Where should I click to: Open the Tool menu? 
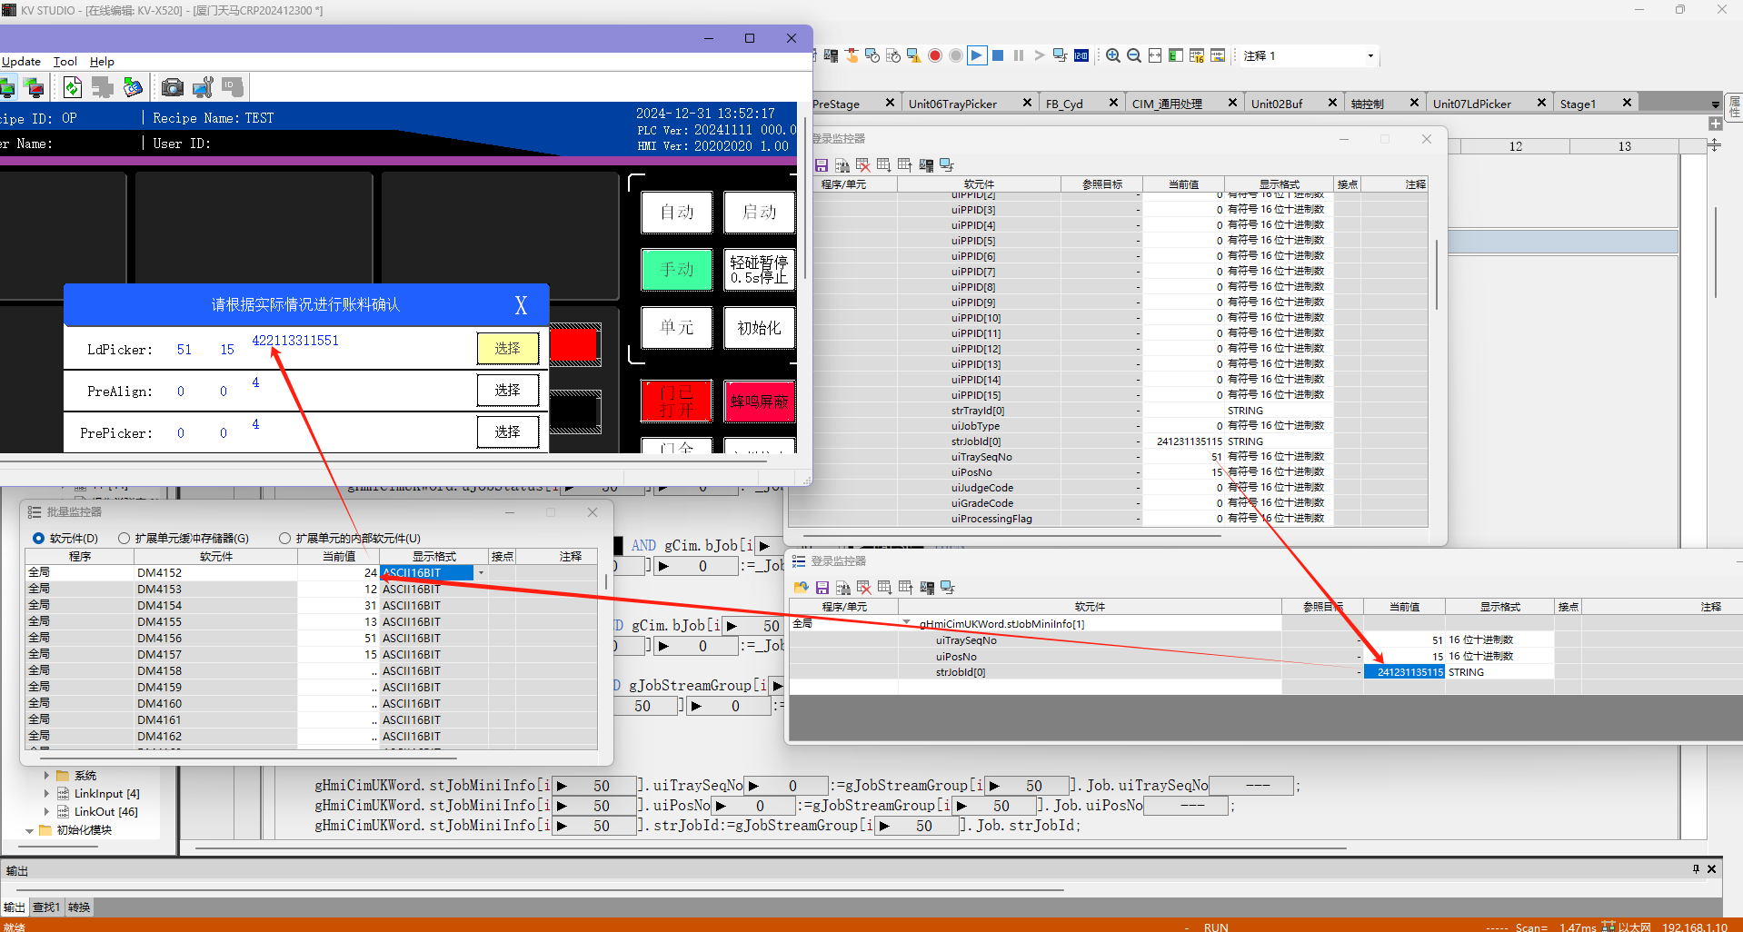[65, 62]
